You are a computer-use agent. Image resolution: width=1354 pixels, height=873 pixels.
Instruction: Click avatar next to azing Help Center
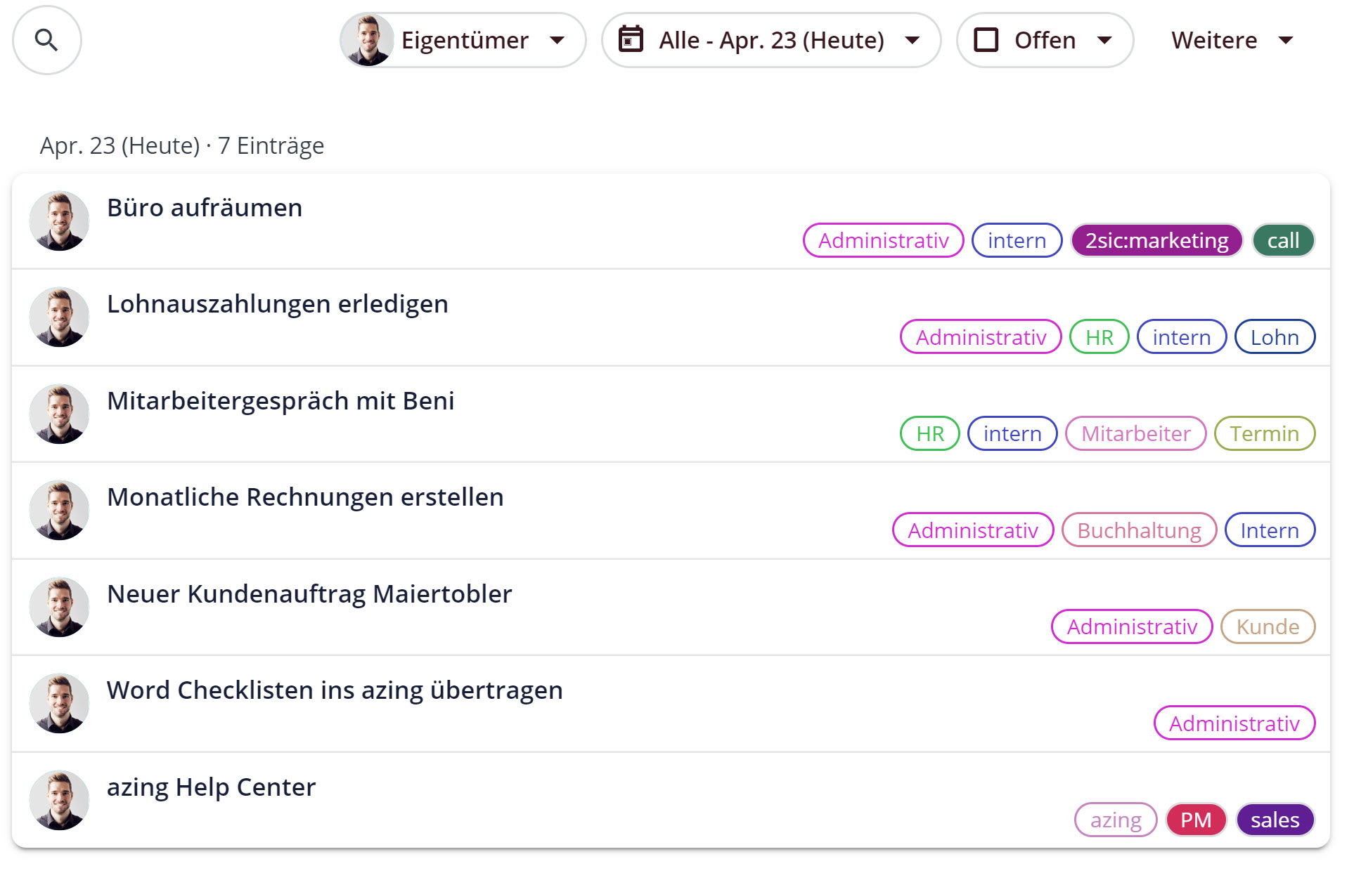[x=60, y=801]
